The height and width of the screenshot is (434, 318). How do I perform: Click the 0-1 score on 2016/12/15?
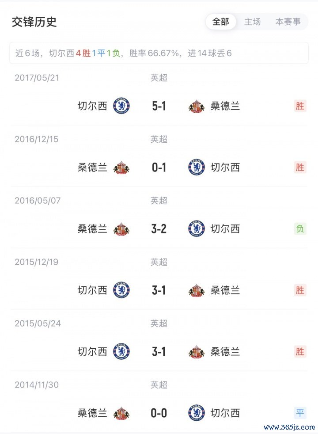159,168
